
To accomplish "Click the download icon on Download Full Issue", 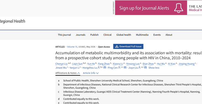I will click(117, 46).
